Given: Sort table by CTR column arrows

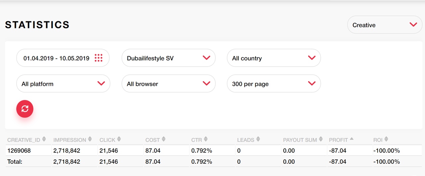Looking at the screenshot, I should point(206,140).
